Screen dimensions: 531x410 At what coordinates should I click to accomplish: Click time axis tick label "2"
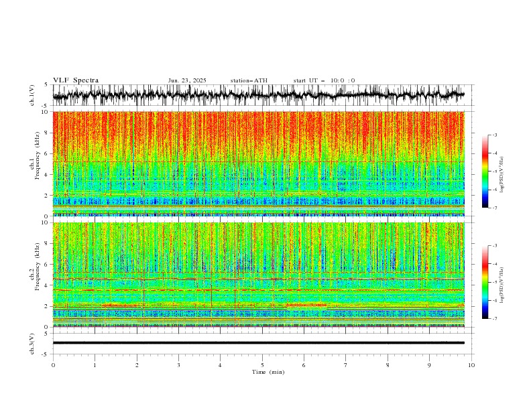(137, 365)
